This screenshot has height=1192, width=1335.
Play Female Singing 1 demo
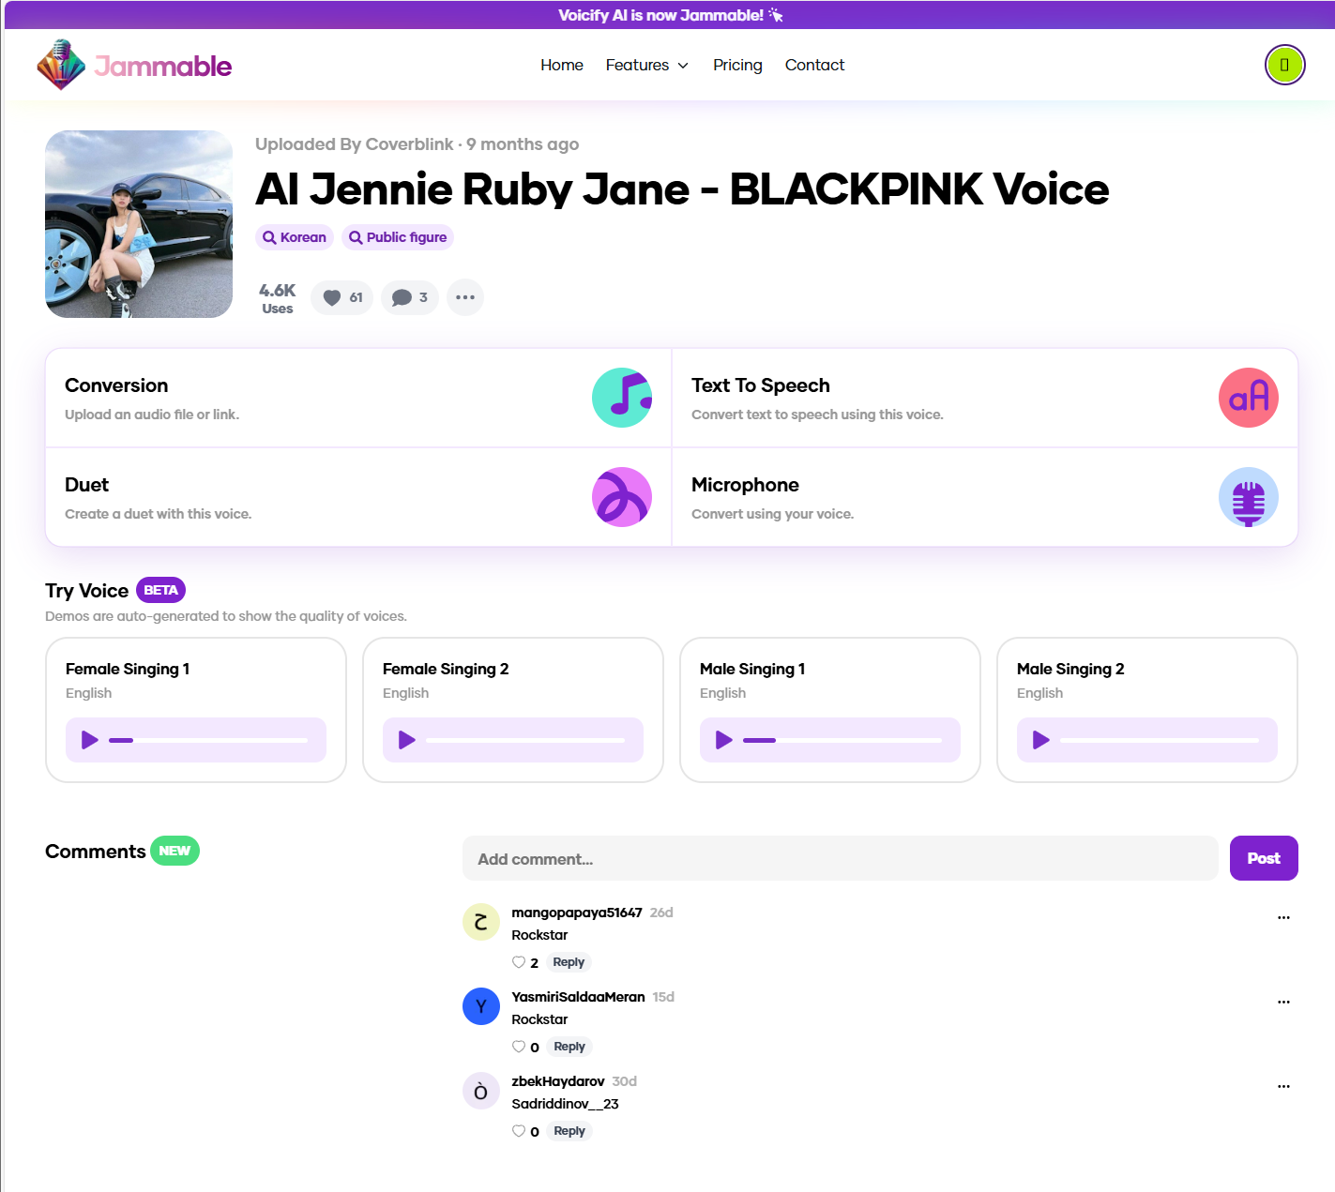click(90, 740)
